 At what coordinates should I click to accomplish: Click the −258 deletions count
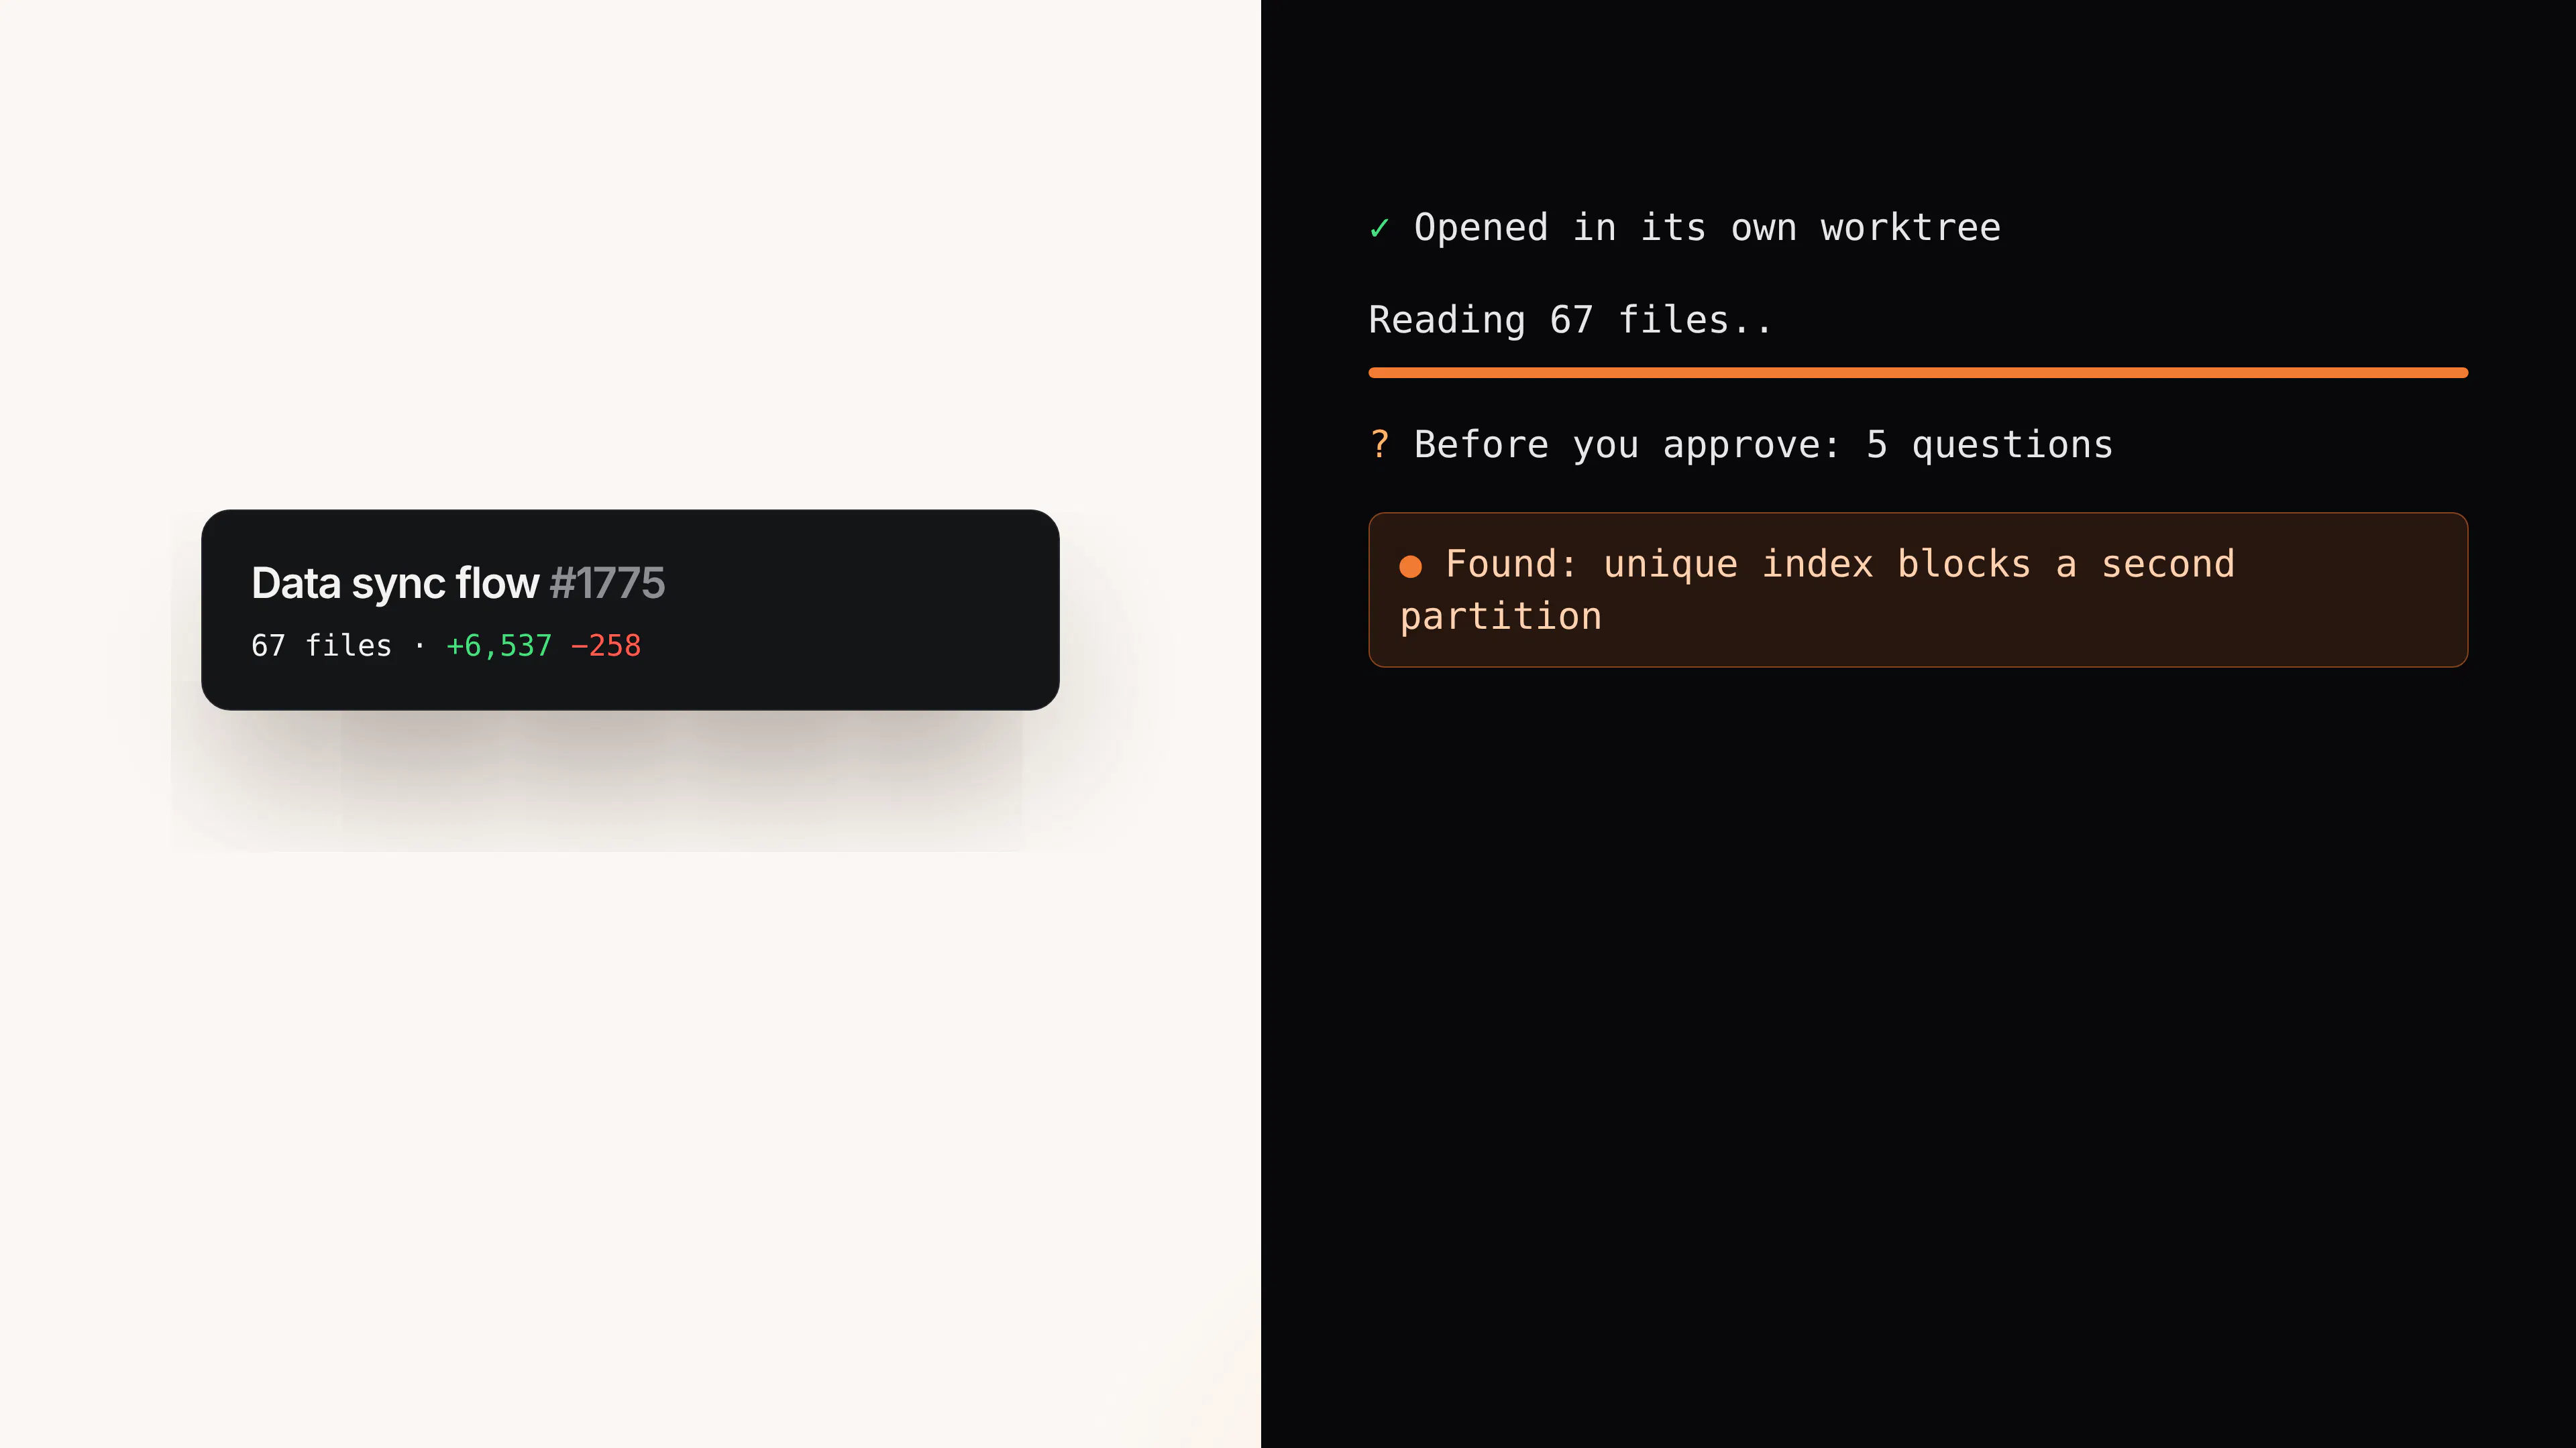pos(605,646)
